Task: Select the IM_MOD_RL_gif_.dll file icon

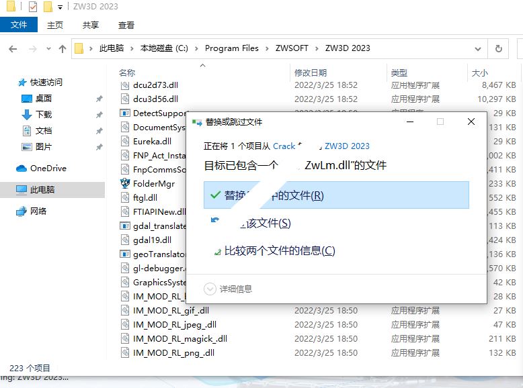Action: point(125,311)
